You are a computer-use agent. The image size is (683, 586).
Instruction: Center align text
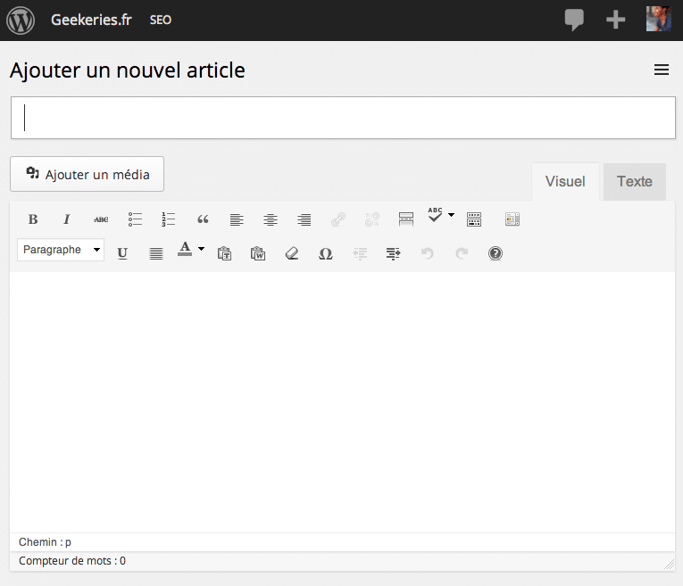271,219
